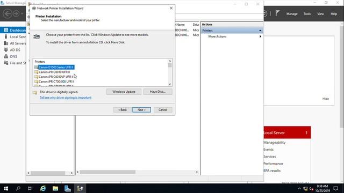Click the Canon iPR C6010VP driver icon
This screenshot has height=193, width=344.
coord(36,77)
